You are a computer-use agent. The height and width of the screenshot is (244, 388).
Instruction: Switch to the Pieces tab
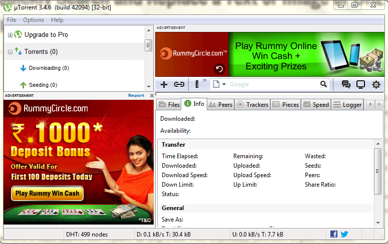point(286,105)
